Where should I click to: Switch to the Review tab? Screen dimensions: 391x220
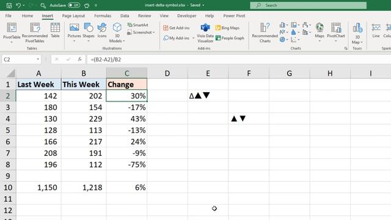(x=145, y=16)
